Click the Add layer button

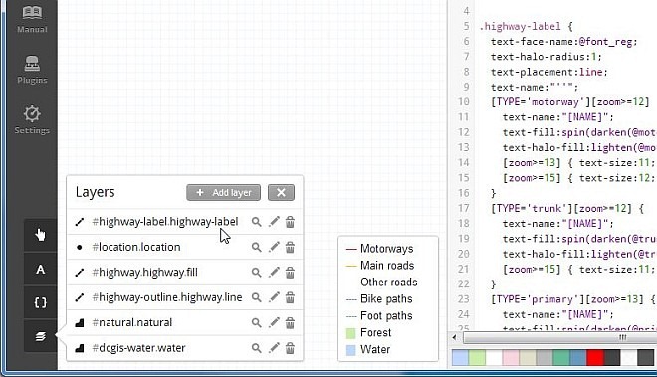(223, 192)
